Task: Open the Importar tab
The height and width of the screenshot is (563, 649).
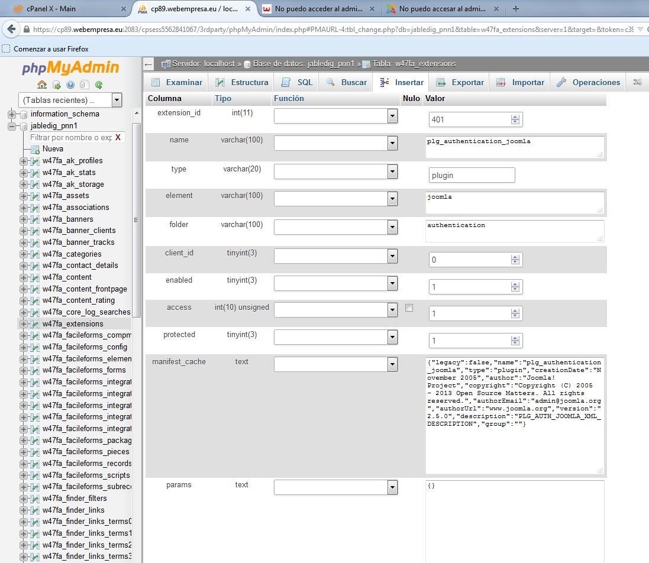Action: (x=520, y=82)
